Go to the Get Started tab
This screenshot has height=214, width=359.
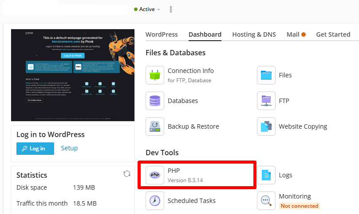point(333,34)
